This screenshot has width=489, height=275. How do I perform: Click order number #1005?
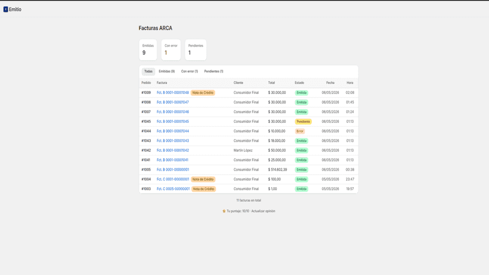[x=146, y=169]
